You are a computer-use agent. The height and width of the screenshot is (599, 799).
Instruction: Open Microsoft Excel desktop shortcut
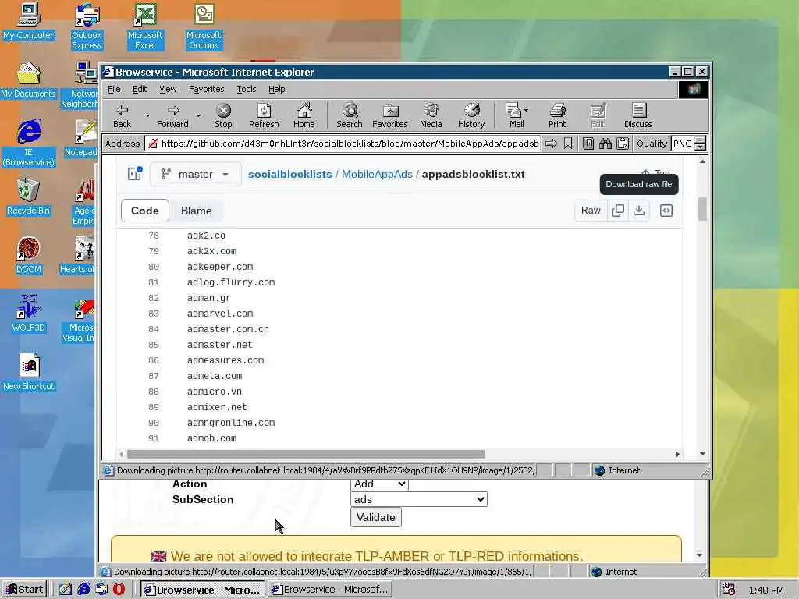[145, 27]
